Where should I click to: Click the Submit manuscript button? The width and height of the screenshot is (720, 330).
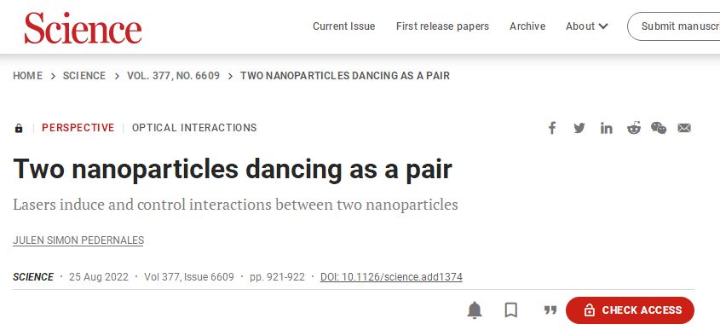[x=674, y=26]
